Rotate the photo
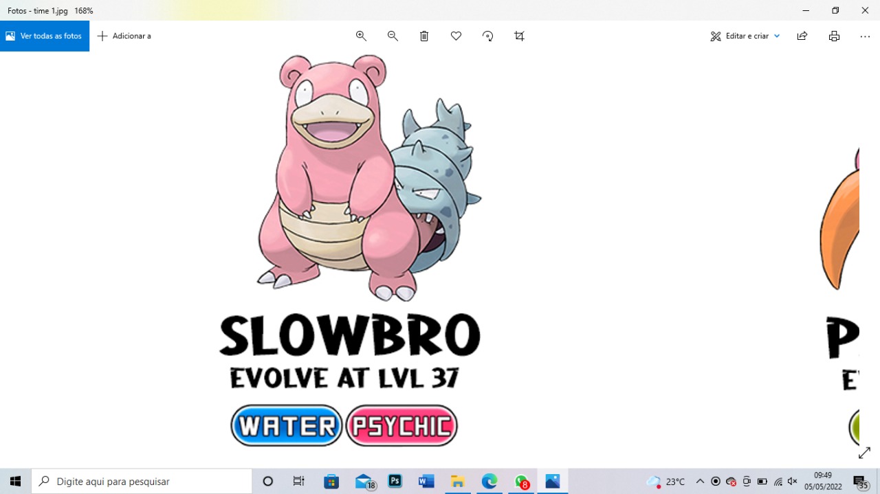This screenshot has width=880, height=494. [x=487, y=36]
